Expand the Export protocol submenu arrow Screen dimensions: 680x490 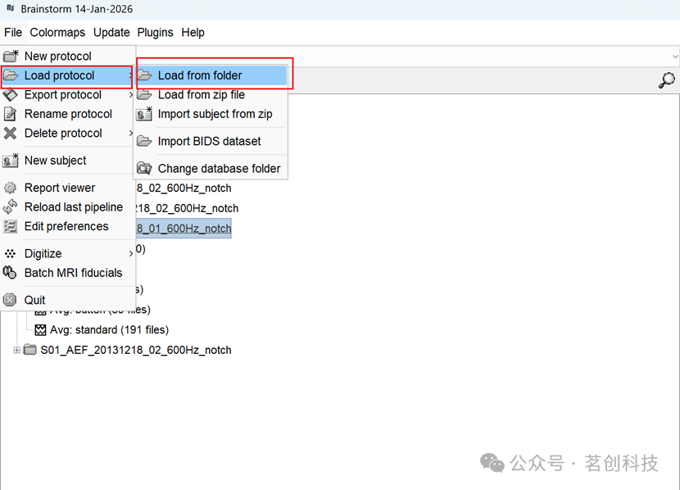click(x=130, y=94)
